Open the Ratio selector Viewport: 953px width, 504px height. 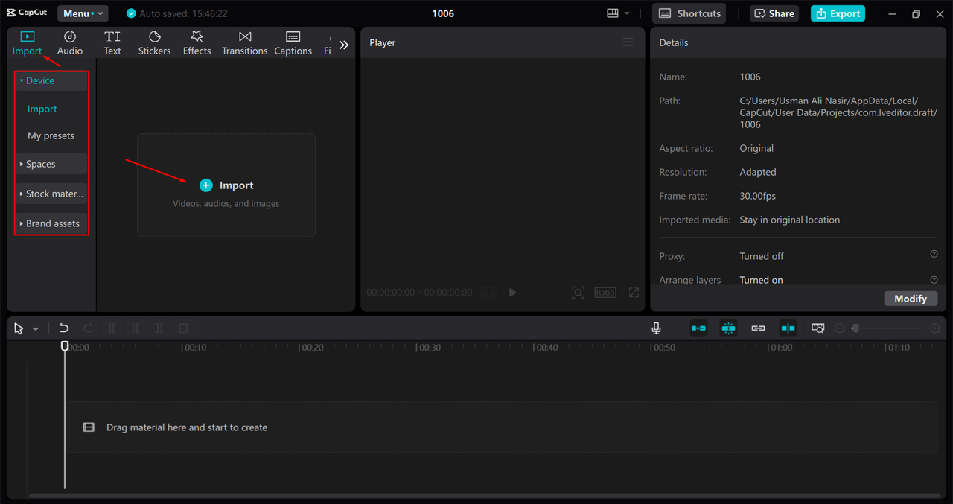point(605,293)
